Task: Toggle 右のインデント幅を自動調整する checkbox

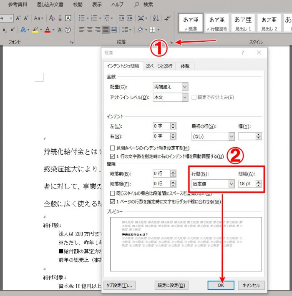Action: tap(112, 156)
